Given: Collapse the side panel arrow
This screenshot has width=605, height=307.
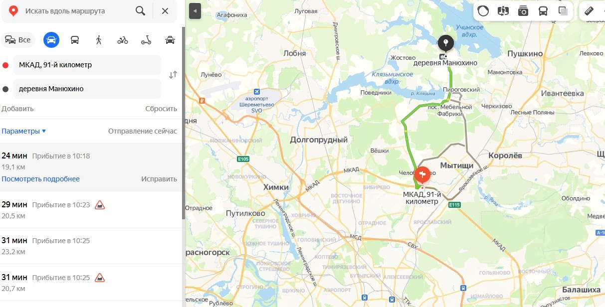Looking at the screenshot, I should (195, 10).
